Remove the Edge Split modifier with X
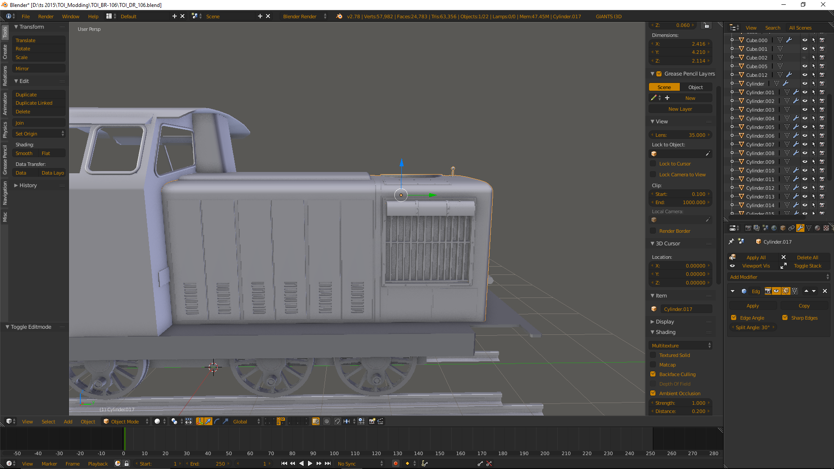The image size is (834, 469). click(x=825, y=291)
